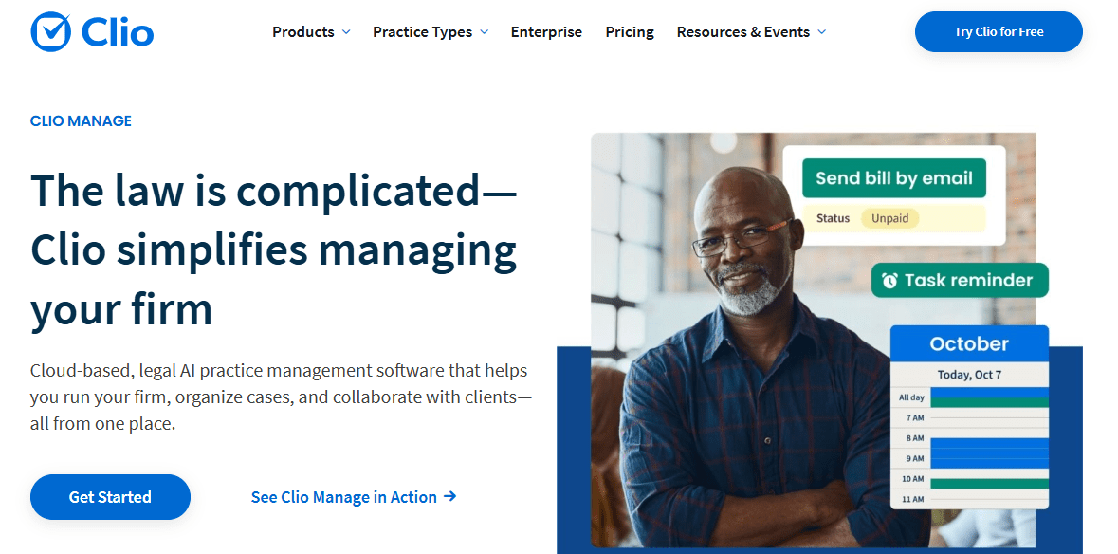Screen dimensions: 1118x554
Task: Open the Pricing menu item
Action: (x=630, y=32)
